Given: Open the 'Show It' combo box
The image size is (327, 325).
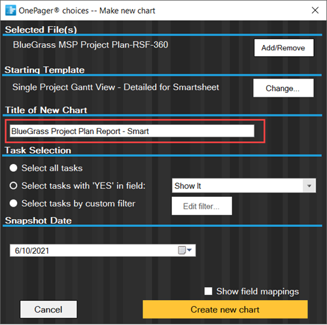Looking at the screenshot, I should [244, 186].
